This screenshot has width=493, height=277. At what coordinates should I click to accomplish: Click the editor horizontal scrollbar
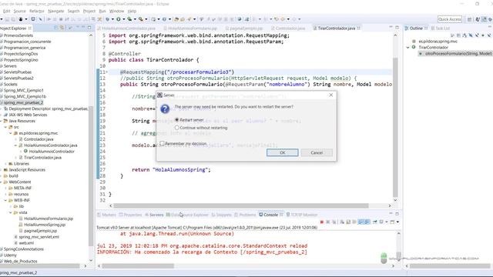pyautogui.click(x=241, y=205)
